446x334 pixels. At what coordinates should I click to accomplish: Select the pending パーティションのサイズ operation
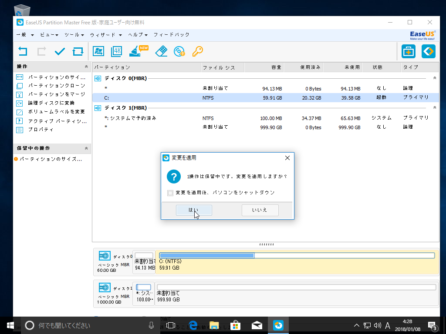coord(51,159)
